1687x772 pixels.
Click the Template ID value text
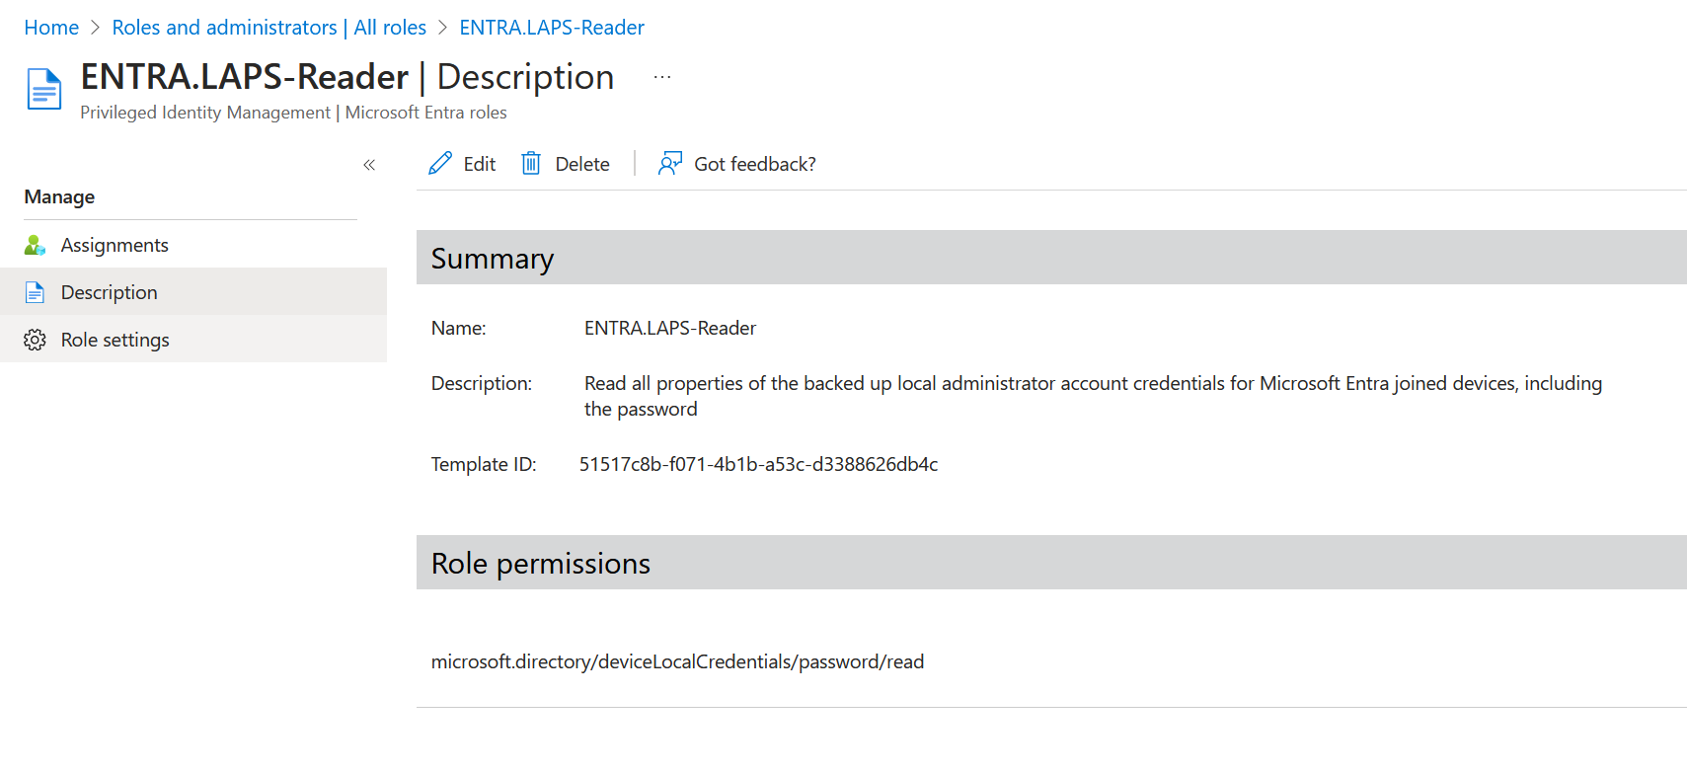pos(758,464)
